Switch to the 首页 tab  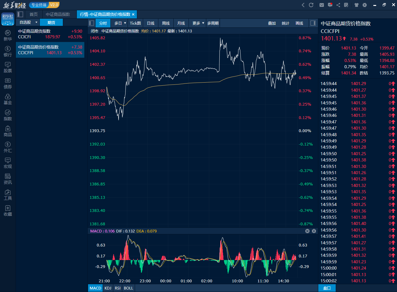(34, 14)
